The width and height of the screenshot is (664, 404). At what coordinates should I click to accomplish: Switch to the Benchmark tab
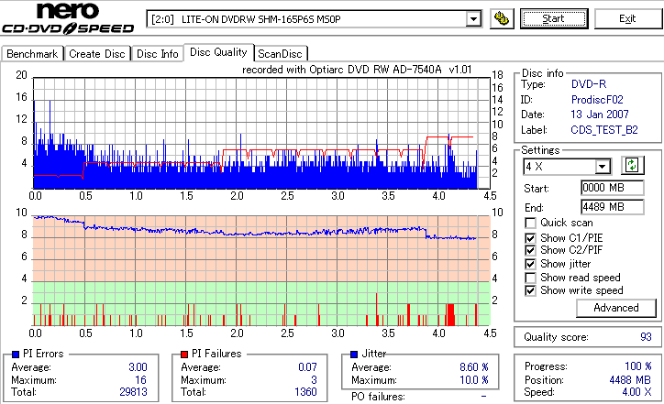click(x=32, y=54)
